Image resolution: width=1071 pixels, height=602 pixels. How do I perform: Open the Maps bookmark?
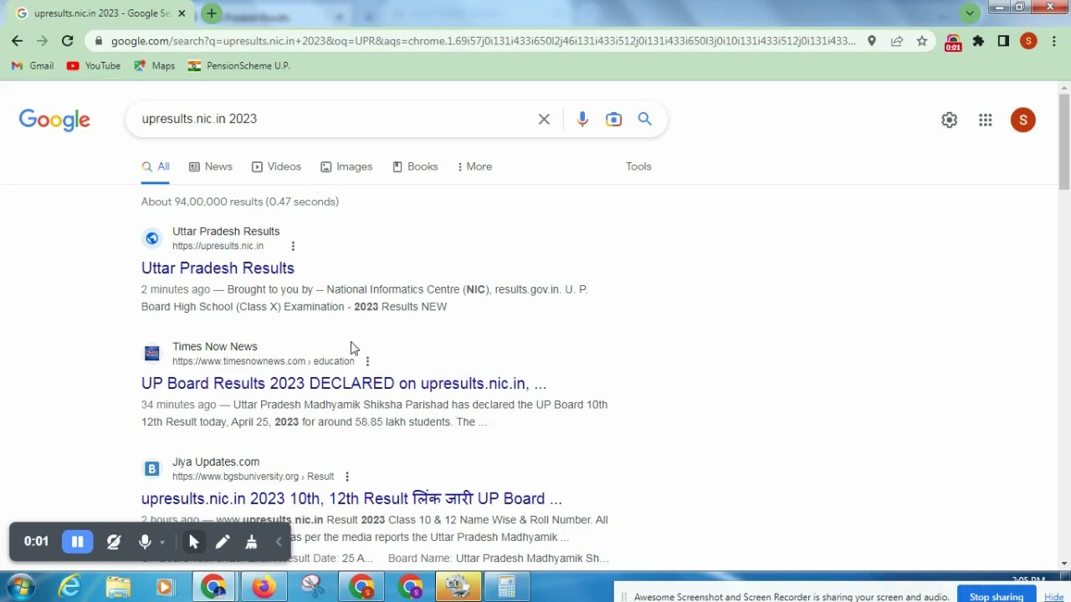coord(155,65)
